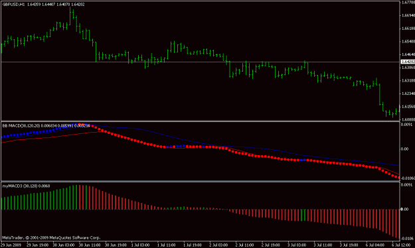Click the 1.60800 price axis label
This screenshot has height=248, width=415.
pos(408,119)
